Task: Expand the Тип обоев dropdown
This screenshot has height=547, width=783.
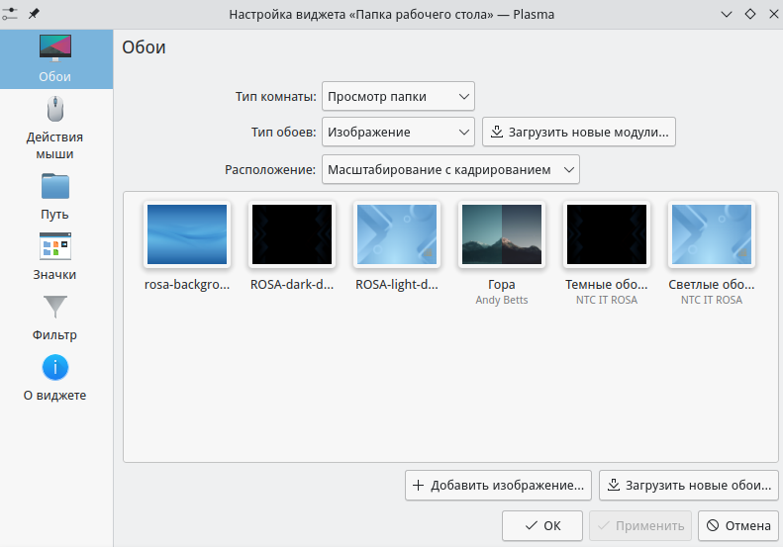Action: click(398, 132)
